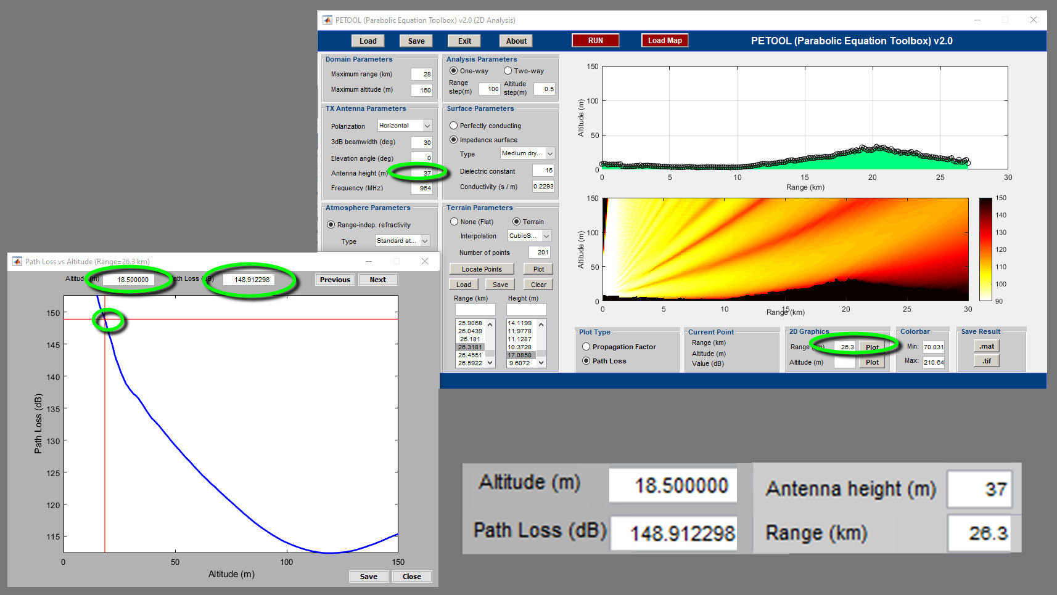
Task: Click the 3dB beamwidth input field
Action: [422, 142]
